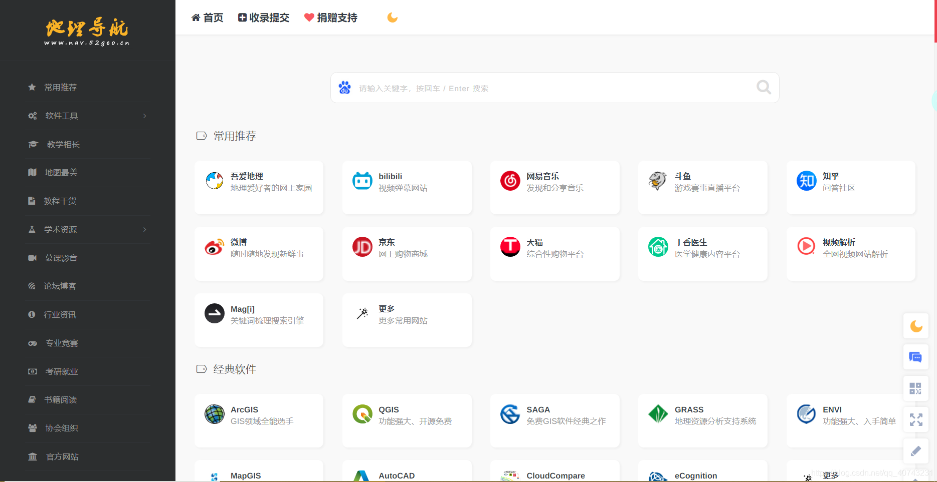The image size is (937, 482).
Task: Expand the 软件工具 sidebar submenu arrow
Action: (145, 116)
